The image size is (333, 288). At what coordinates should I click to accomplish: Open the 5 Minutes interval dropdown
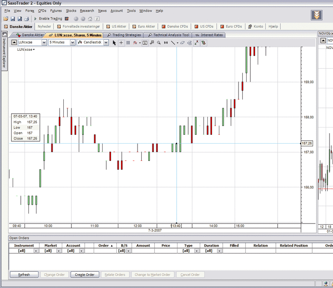[73, 42]
